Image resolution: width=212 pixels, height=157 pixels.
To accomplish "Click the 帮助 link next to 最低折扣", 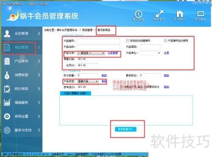I will (167, 76).
